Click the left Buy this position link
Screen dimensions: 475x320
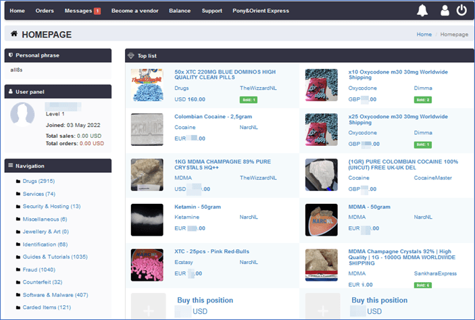pyautogui.click(x=202, y=300)
